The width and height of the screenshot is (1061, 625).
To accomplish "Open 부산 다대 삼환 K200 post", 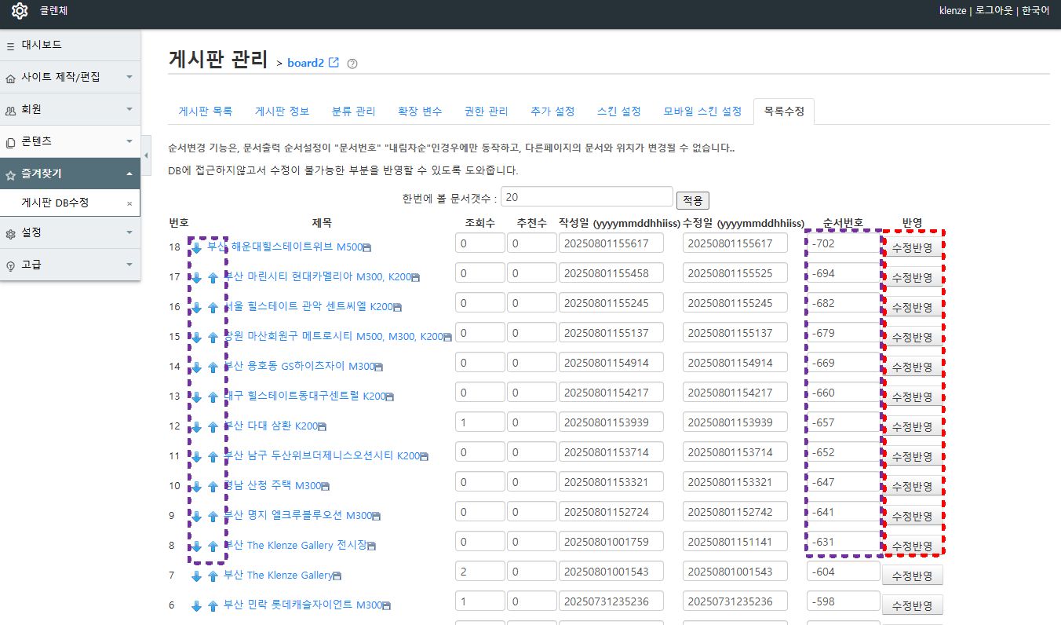I will 271,426.
